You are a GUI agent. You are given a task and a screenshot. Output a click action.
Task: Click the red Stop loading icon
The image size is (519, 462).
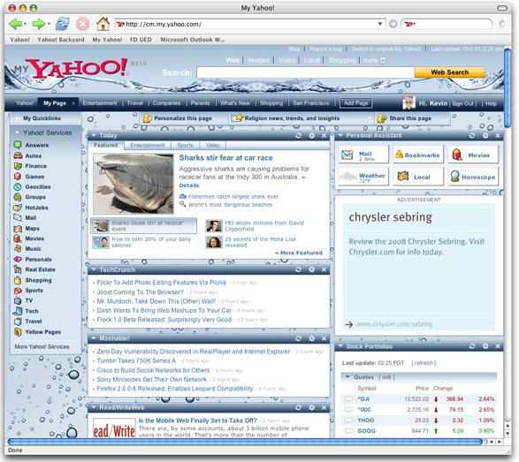[83, 24]
